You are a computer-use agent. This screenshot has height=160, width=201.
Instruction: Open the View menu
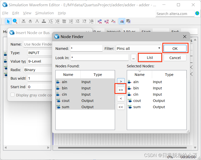click(27, 13)
